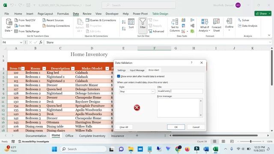Open Firefox from the taskbar
This screenshot has height=154, width=274.
point(187,149)
